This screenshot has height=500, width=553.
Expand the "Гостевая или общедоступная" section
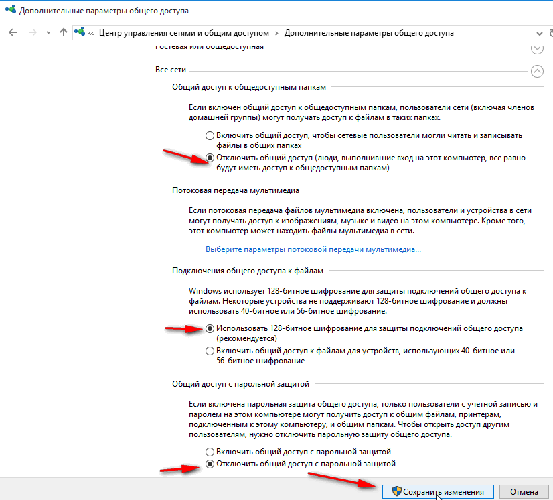coord(536,48)
